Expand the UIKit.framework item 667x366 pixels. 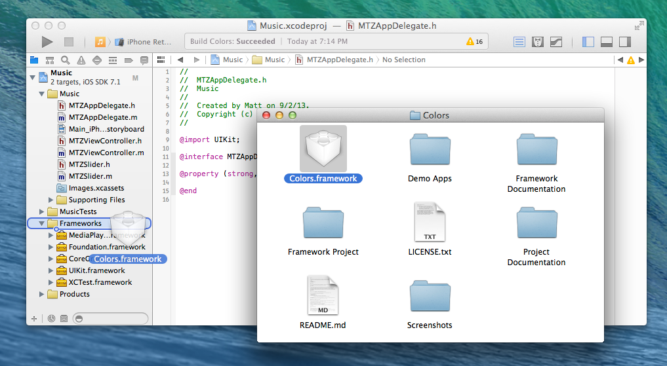[51, 270]
